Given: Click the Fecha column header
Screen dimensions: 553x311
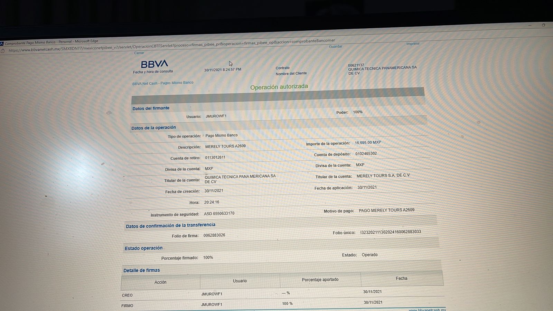Looking at the screenshot, I should click(x=402, y=279).
